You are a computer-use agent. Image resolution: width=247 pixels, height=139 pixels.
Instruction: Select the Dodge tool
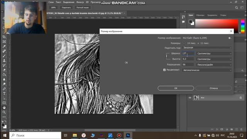pos(4,84)
